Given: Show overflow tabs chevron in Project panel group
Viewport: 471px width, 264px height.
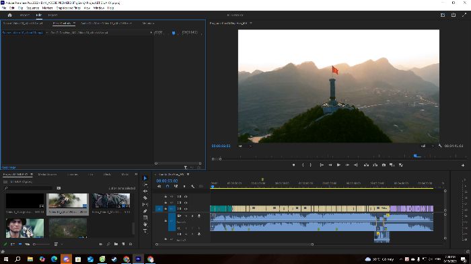Looking at the screenshot, I should [x=136, y=174].
